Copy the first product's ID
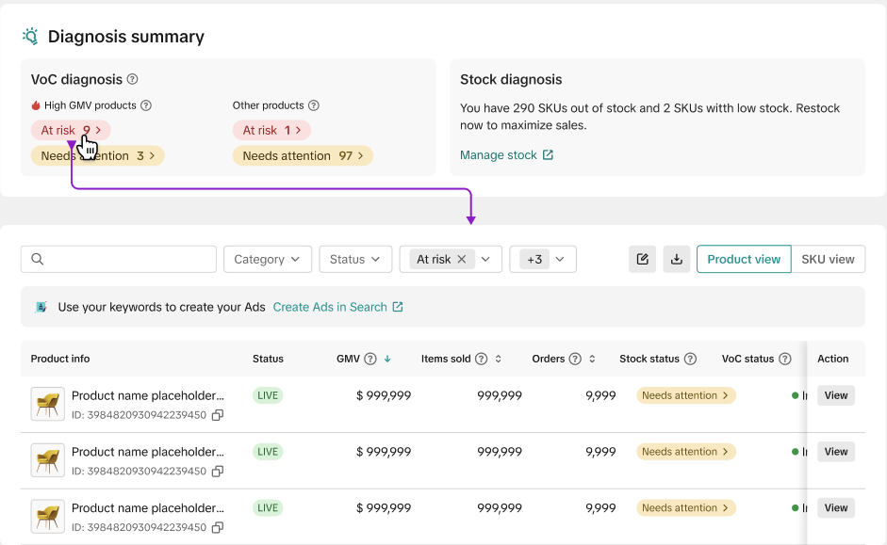This screenshot has height=545, width=887. coord(218,415)
